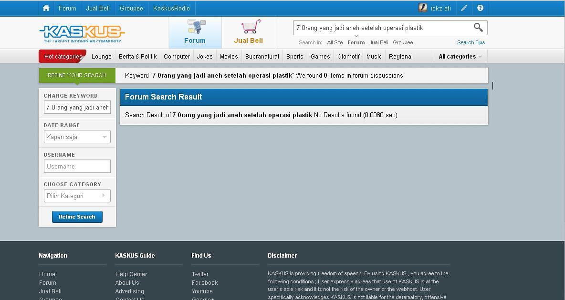The width and height of the screenshot is (565, 300).
Task: Open the footer Home link
Action: 47,274
